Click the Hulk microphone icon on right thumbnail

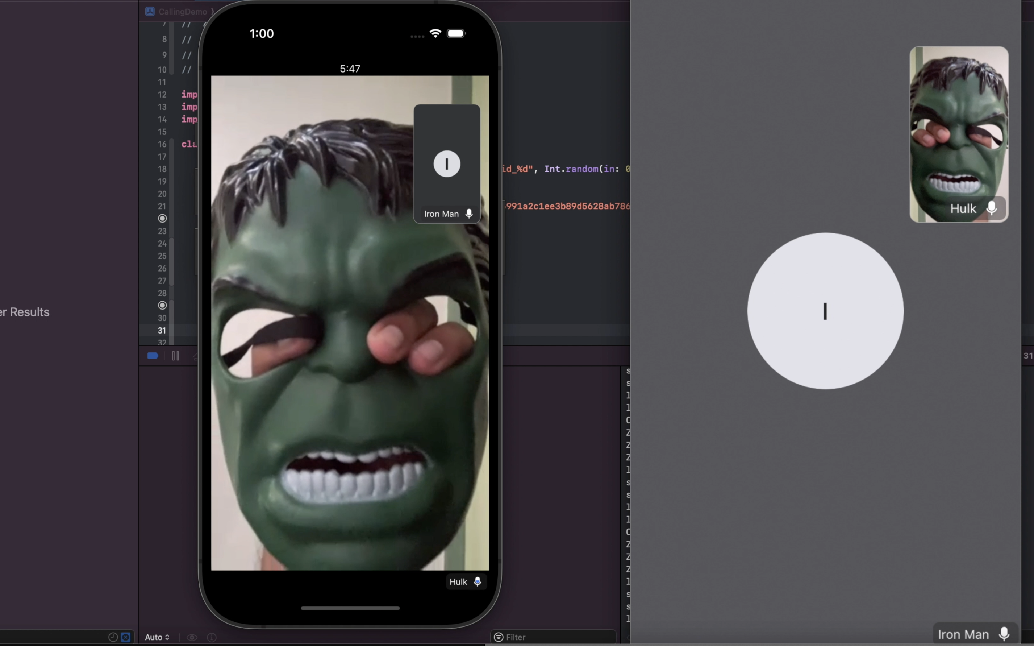992,208
